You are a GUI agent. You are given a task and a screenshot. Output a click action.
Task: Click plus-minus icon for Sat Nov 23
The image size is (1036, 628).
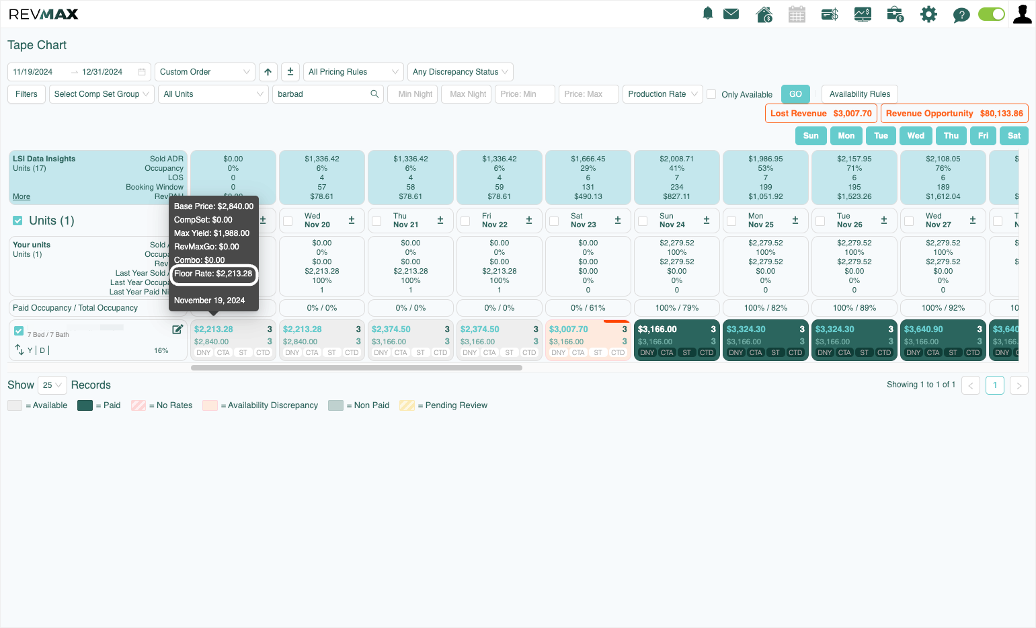pyautogui.click(x=618, y=221)
